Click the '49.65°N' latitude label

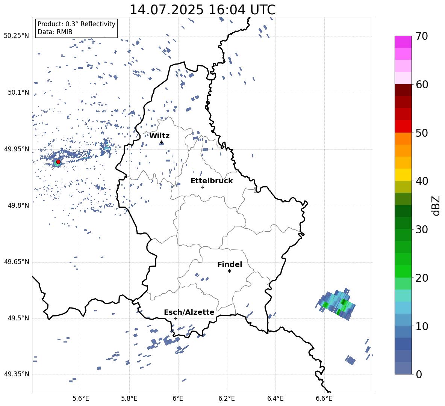pos(17,262)
